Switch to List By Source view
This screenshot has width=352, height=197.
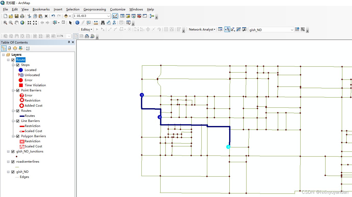[x=9, y=48]
